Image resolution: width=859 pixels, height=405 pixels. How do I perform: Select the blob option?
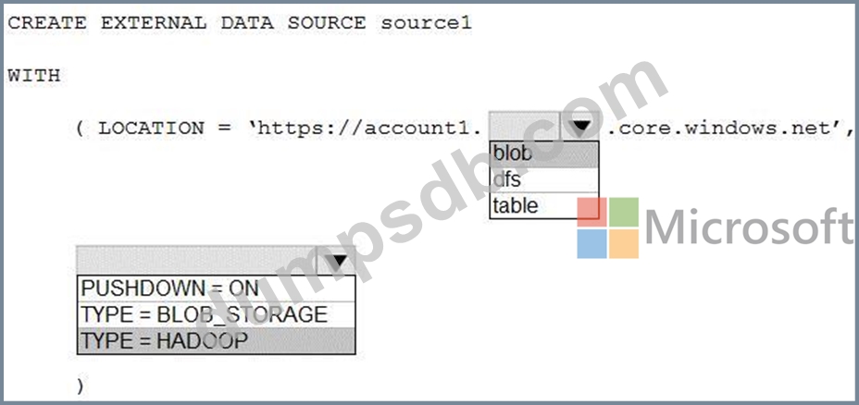tap(543, 153)
